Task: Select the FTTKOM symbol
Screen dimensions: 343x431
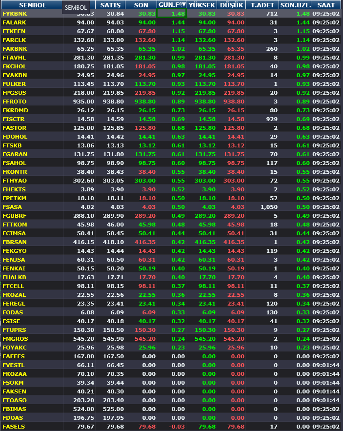Action: [15, 225]
